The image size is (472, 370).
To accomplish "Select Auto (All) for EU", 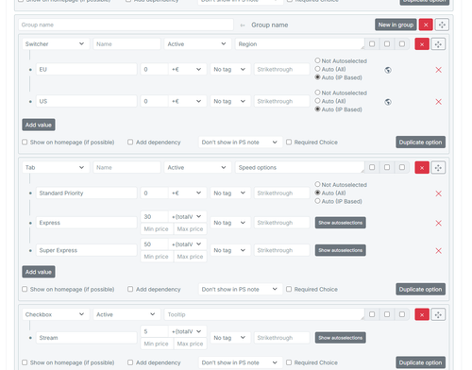I will pyautogui.click(x=317, y=69).
